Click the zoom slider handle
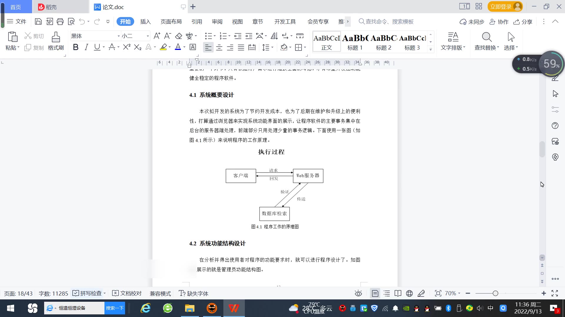Screen dimensions: 565x317 pos(495,293)
